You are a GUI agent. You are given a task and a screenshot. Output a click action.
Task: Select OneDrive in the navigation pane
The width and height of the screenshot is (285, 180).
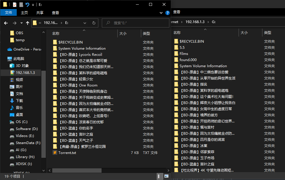(x=27, y=49)
